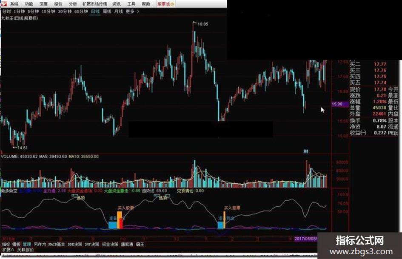Screen dimensions: 402x259
Task: Click the 做多做空 indicator name
Action: [9, 191]
